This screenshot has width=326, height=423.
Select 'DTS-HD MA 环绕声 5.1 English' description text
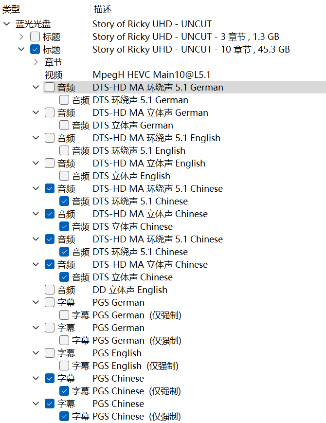coord(156,138)
